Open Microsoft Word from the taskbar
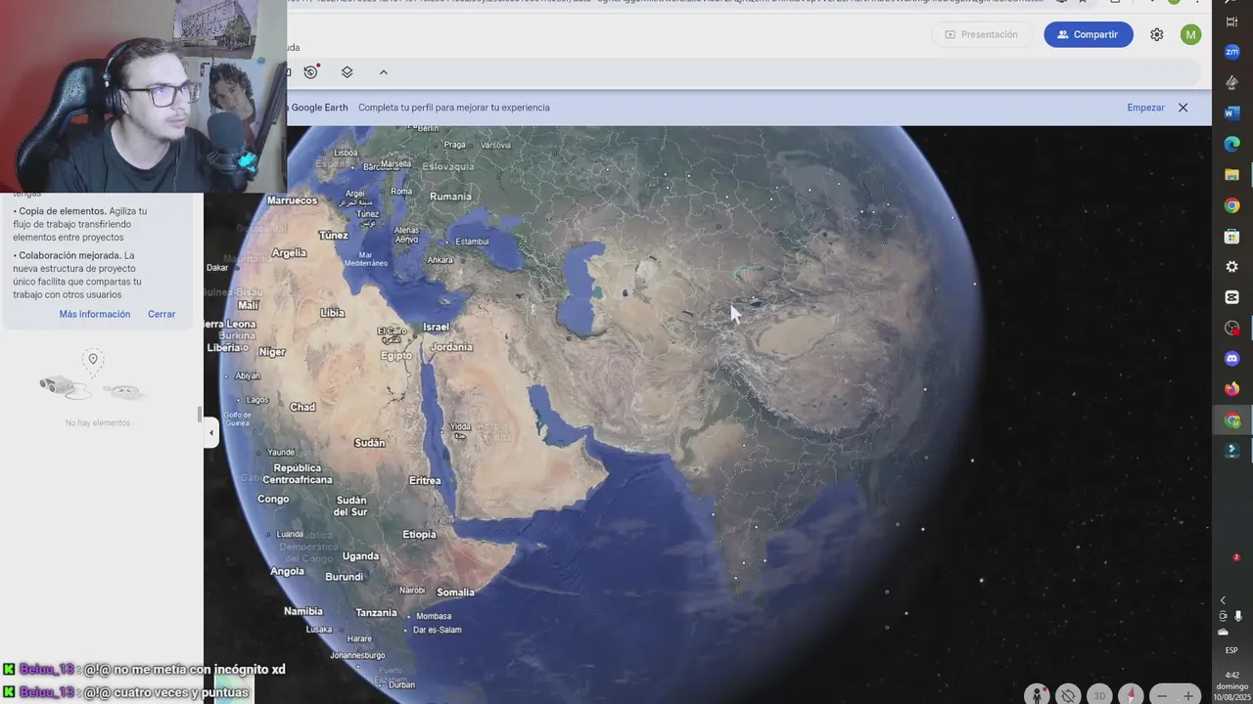 (1232, 113)
